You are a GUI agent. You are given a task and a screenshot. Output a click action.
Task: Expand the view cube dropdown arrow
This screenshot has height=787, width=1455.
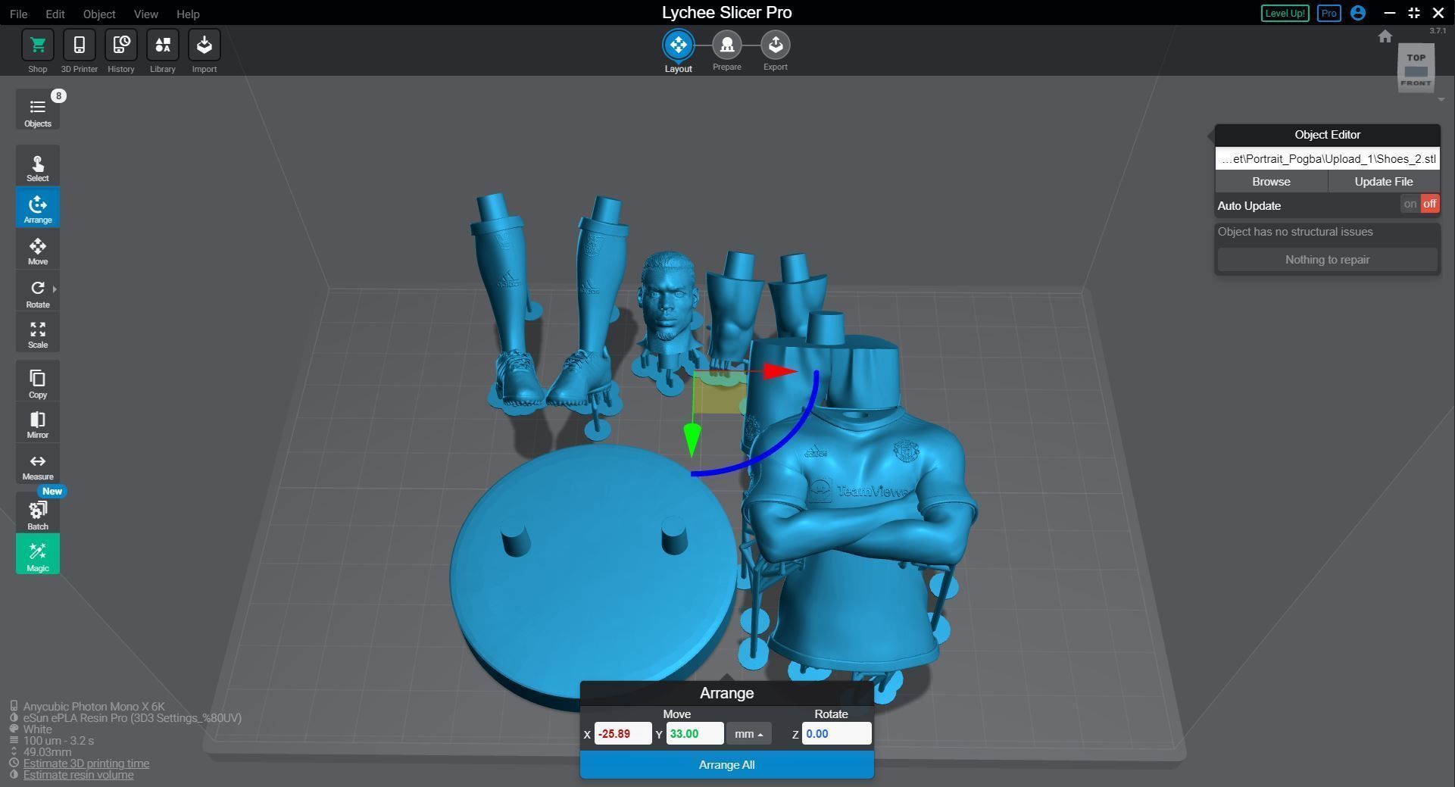[1441, 99]
